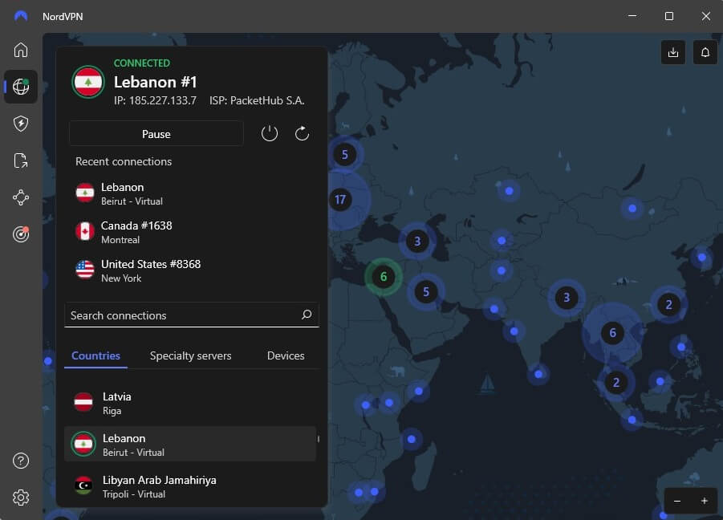Open the Home panel in sidebar
Viewport: 723px width, 520px height.
pos(21,50)
